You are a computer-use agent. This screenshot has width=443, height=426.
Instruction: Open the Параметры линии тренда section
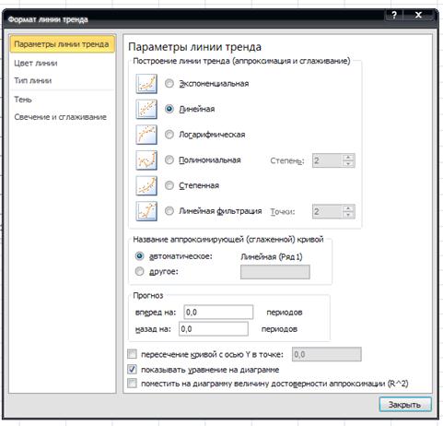click(x=62, y=44)
